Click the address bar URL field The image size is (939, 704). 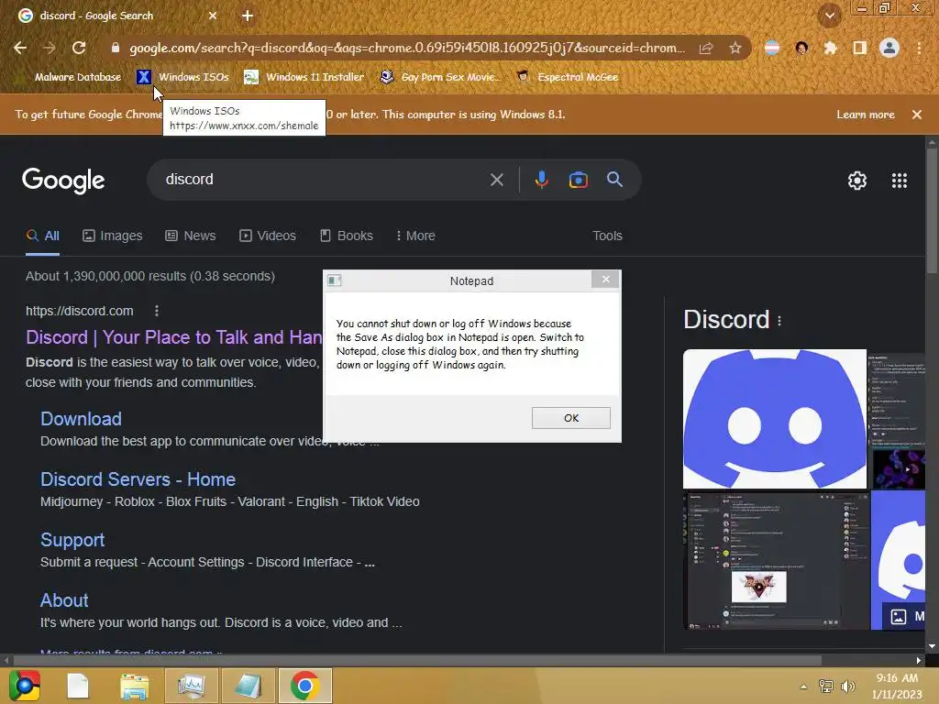pyautogui.click(x=407, y=48)
